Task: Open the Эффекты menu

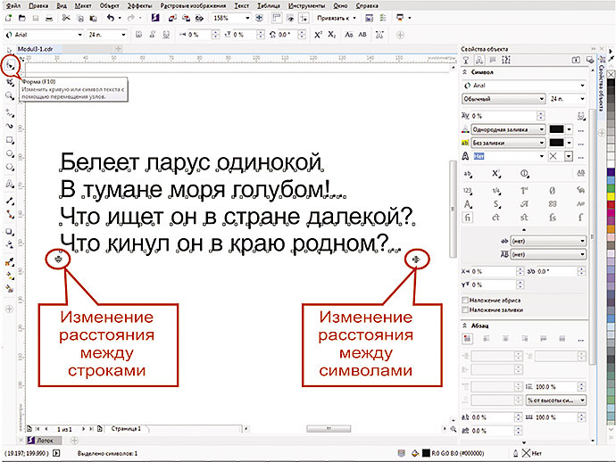Action: 138,4
